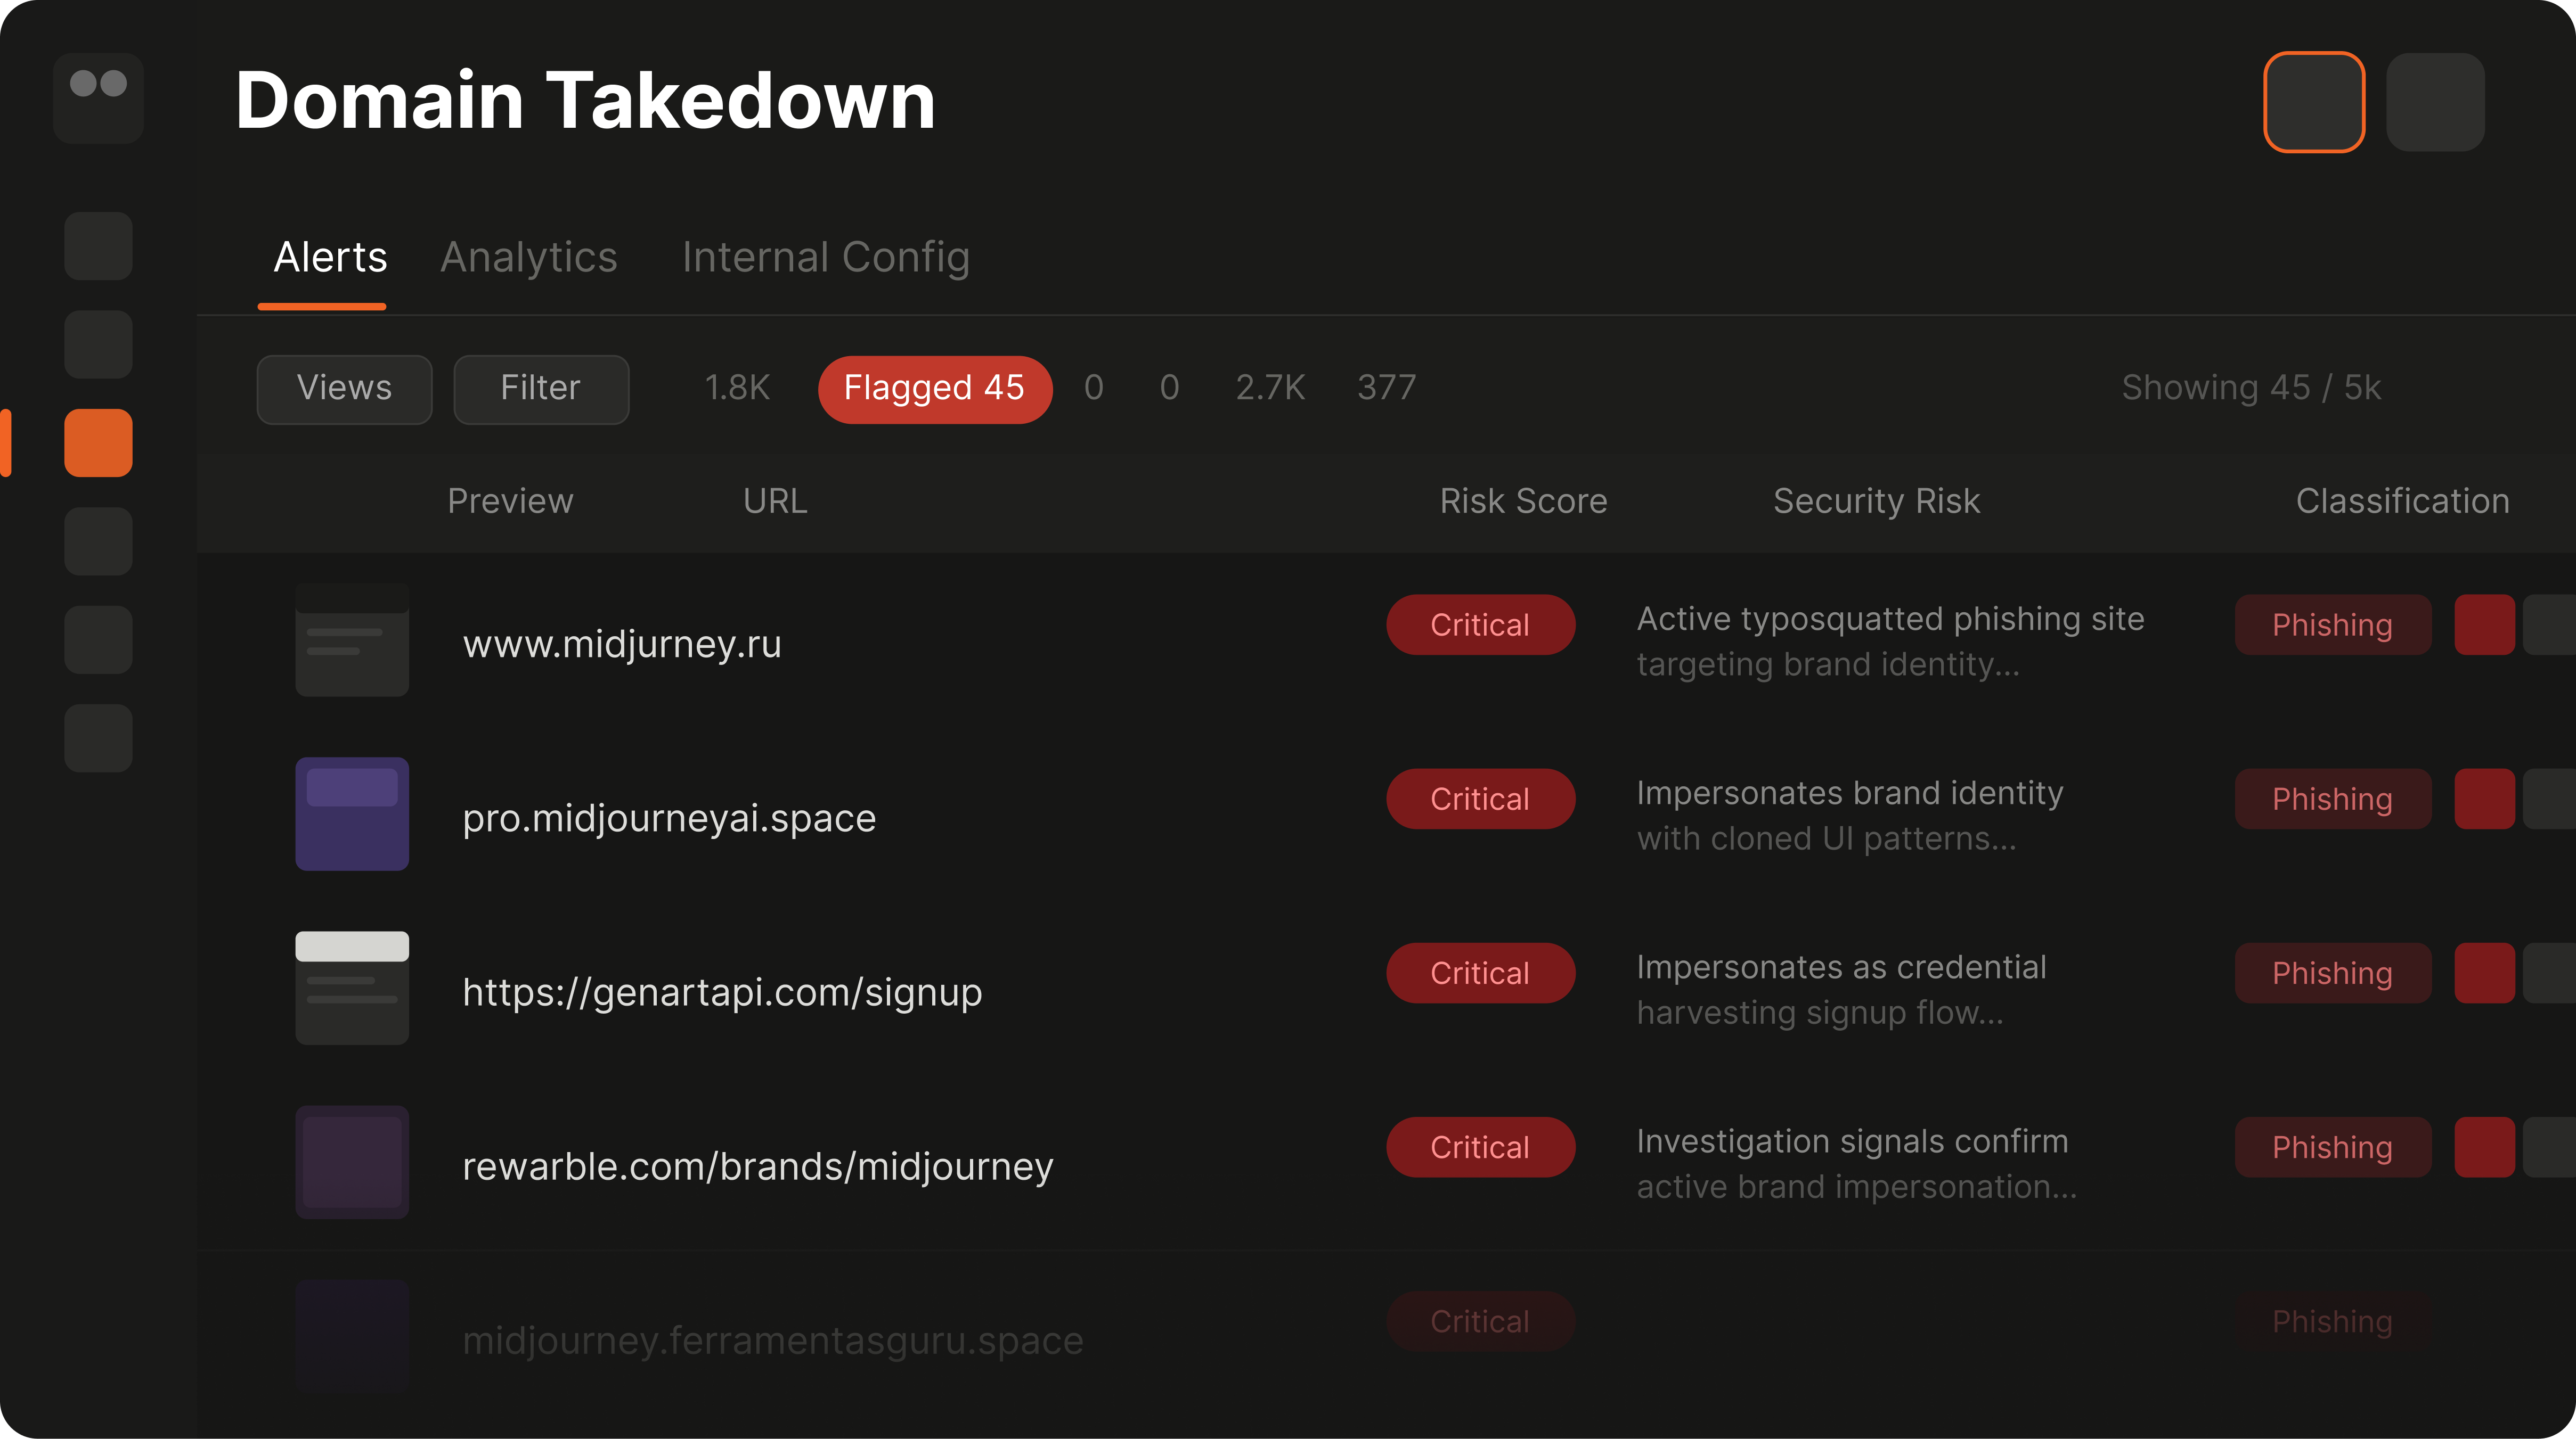Click red square in rewarble.com row

tap(2484, 1147)
